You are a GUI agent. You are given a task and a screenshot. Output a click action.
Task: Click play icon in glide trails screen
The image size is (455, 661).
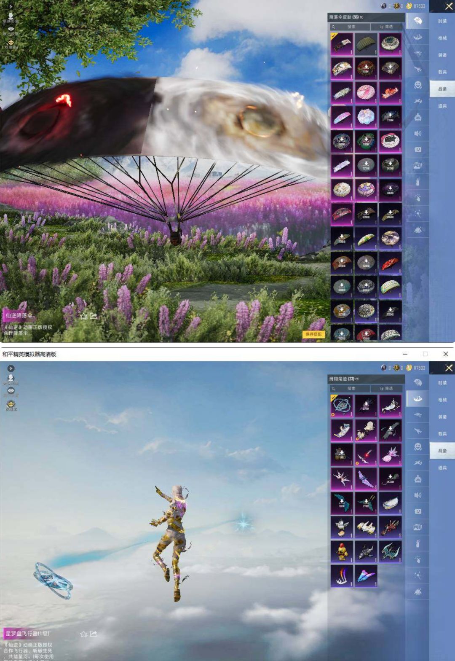tap(11, 368)
